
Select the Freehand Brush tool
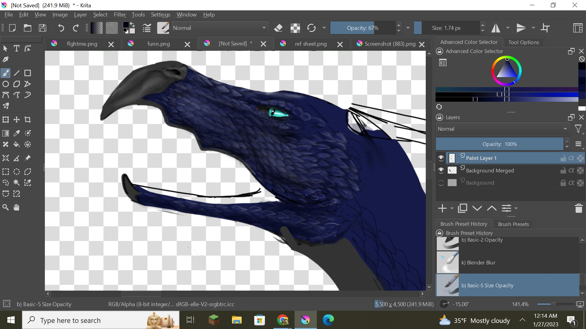click(6, 73)
